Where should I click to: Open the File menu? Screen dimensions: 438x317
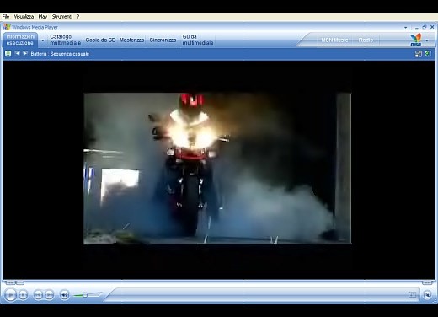coord(6,17)
